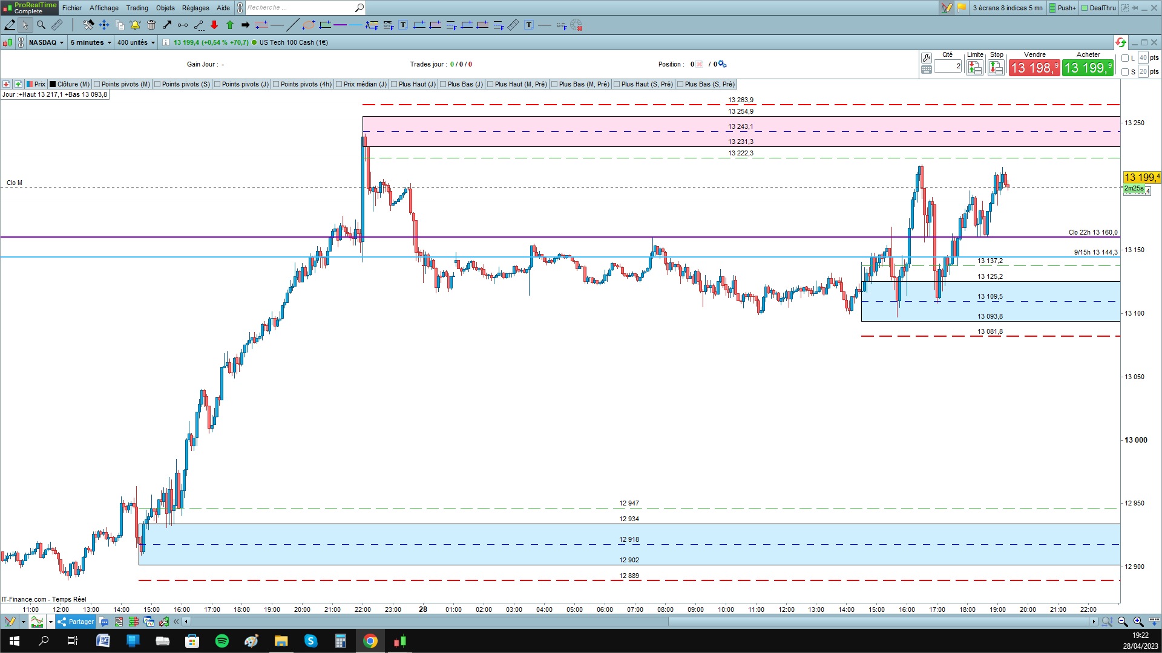This screenshot has width=1162, height=653.
Task: Open the Réglages menu
Action: 195,8
